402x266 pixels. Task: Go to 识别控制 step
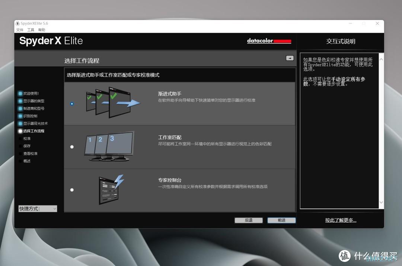pos(28,116)
